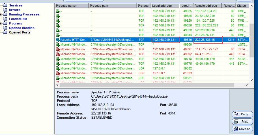Select Drivers in the sidebar tree

pyautogui.click(x=15, y=10)
